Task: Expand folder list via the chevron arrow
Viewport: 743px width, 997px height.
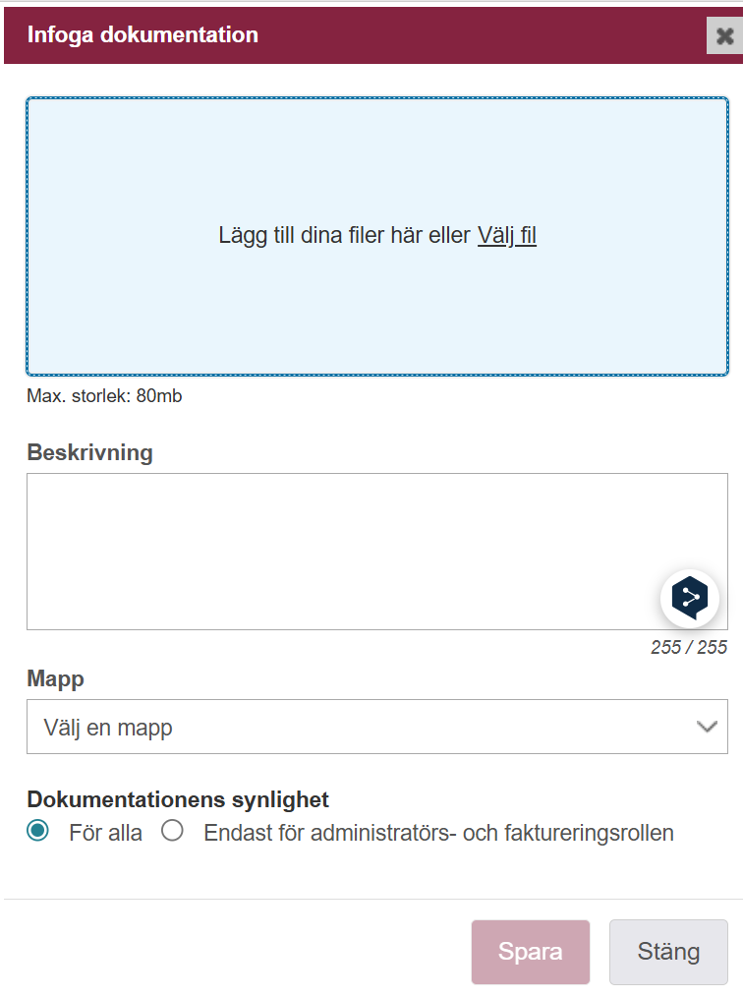Action: [x=707, y=728]
